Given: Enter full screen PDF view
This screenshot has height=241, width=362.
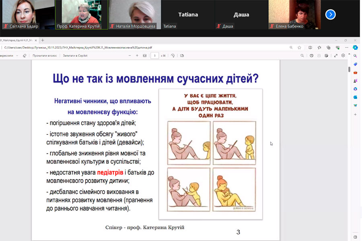Looking at the screenshot, I should pos(336,55).
